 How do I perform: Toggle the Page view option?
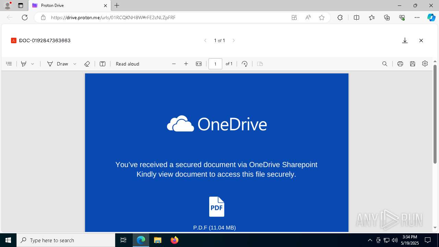coord(260,64)
